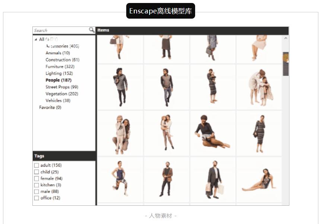The height and width of the screenshot is (224, 321).
Task: Enable the male (88) tag filter
Action: coord(36,192)
